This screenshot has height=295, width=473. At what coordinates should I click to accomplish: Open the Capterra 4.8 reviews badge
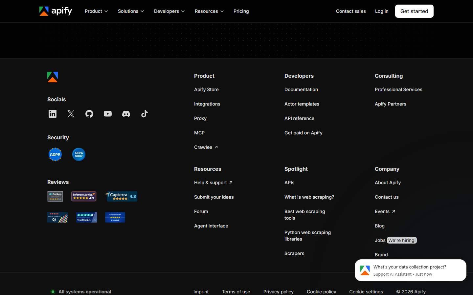[x=121, y=196]
